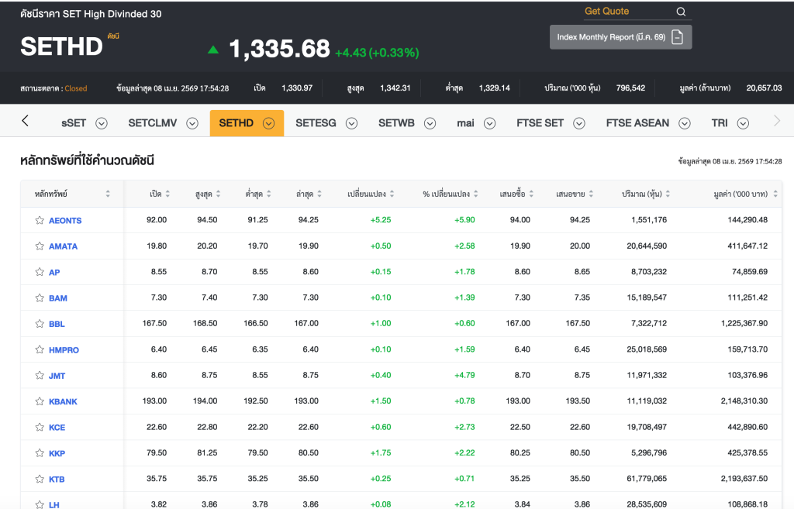
Task: Sort by the ต่ำสุด column arrows
Action: click(269, 194)
